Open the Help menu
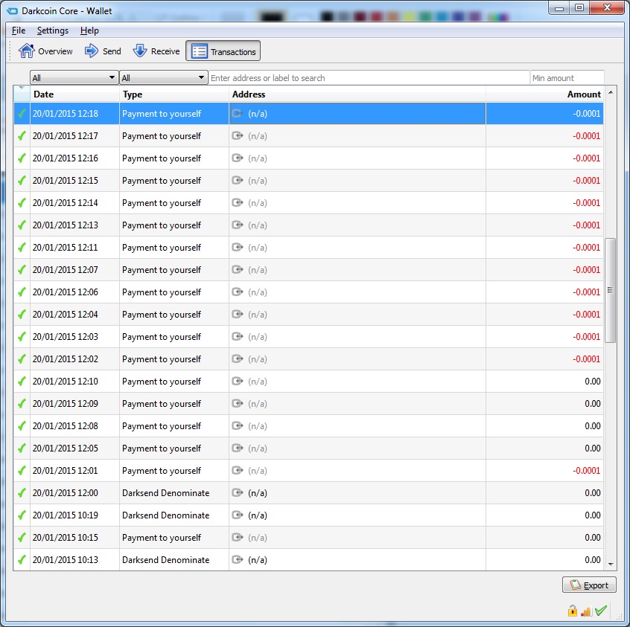The height and width of the screenshot is (627, 630). pos(89,30)
